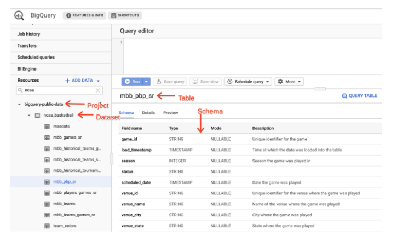Viewport: 397px width, 235px height.
Task: Click the sidebar divider drag handle
Action: point(111,159)
